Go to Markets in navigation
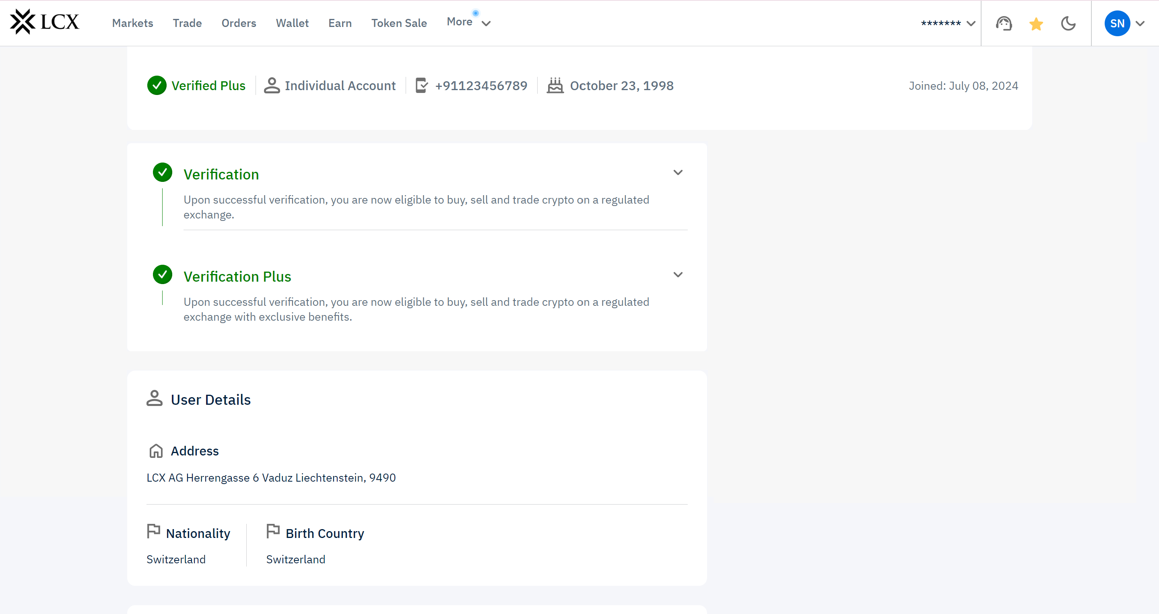 pyautogui.click(x=132, y=23)
